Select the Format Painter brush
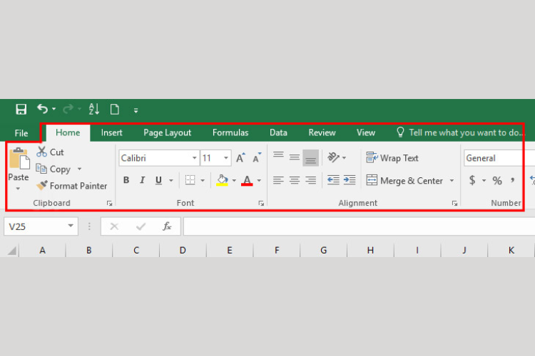 pos(42,185)
